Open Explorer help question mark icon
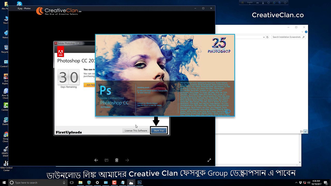The image size is (331, 186). click(306, 32)
